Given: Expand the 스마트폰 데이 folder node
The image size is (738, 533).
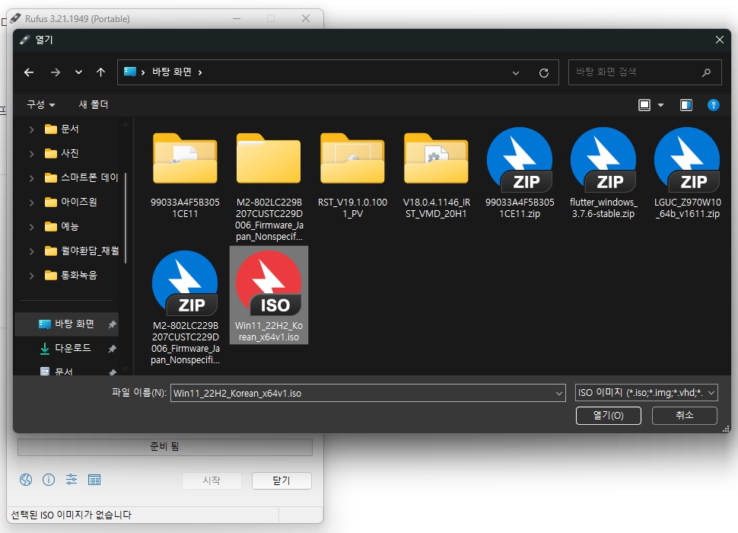Looking at the screenshot, I should click(31, 178).
